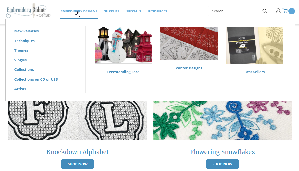Open the Embroidery Designs menu
This screenshot has width=299, height=171.
[79, 11]
